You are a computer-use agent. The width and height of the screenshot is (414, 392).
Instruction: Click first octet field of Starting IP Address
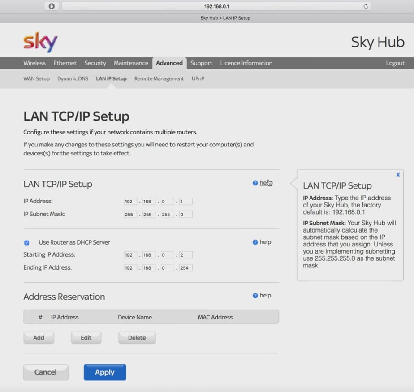130,255
